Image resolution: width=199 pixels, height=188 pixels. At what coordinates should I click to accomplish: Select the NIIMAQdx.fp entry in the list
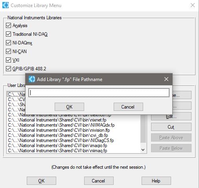tap(61, 125)
